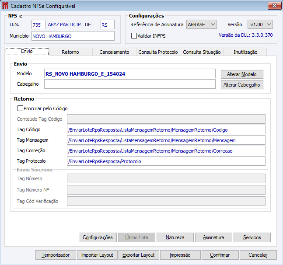
Task: Click the Alterar Modelo button
Action: [x=242, y=74]
